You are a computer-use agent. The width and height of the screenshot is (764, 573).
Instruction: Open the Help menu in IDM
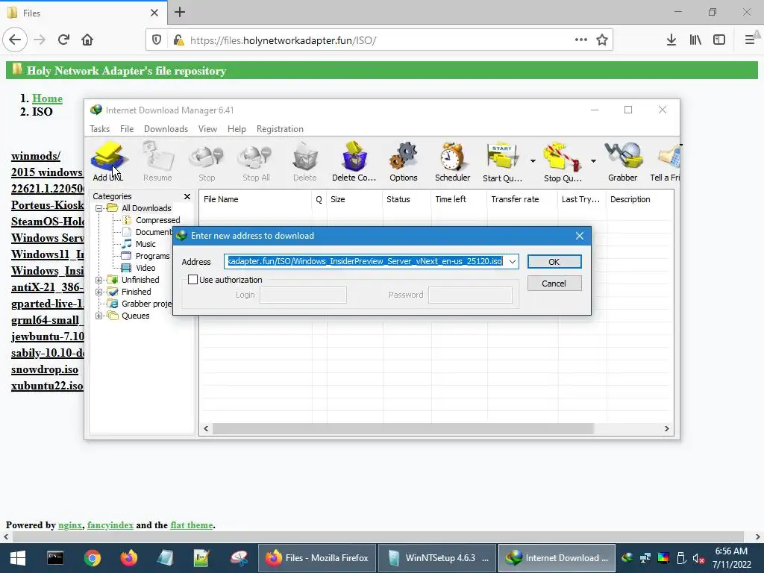click(237, 129)
